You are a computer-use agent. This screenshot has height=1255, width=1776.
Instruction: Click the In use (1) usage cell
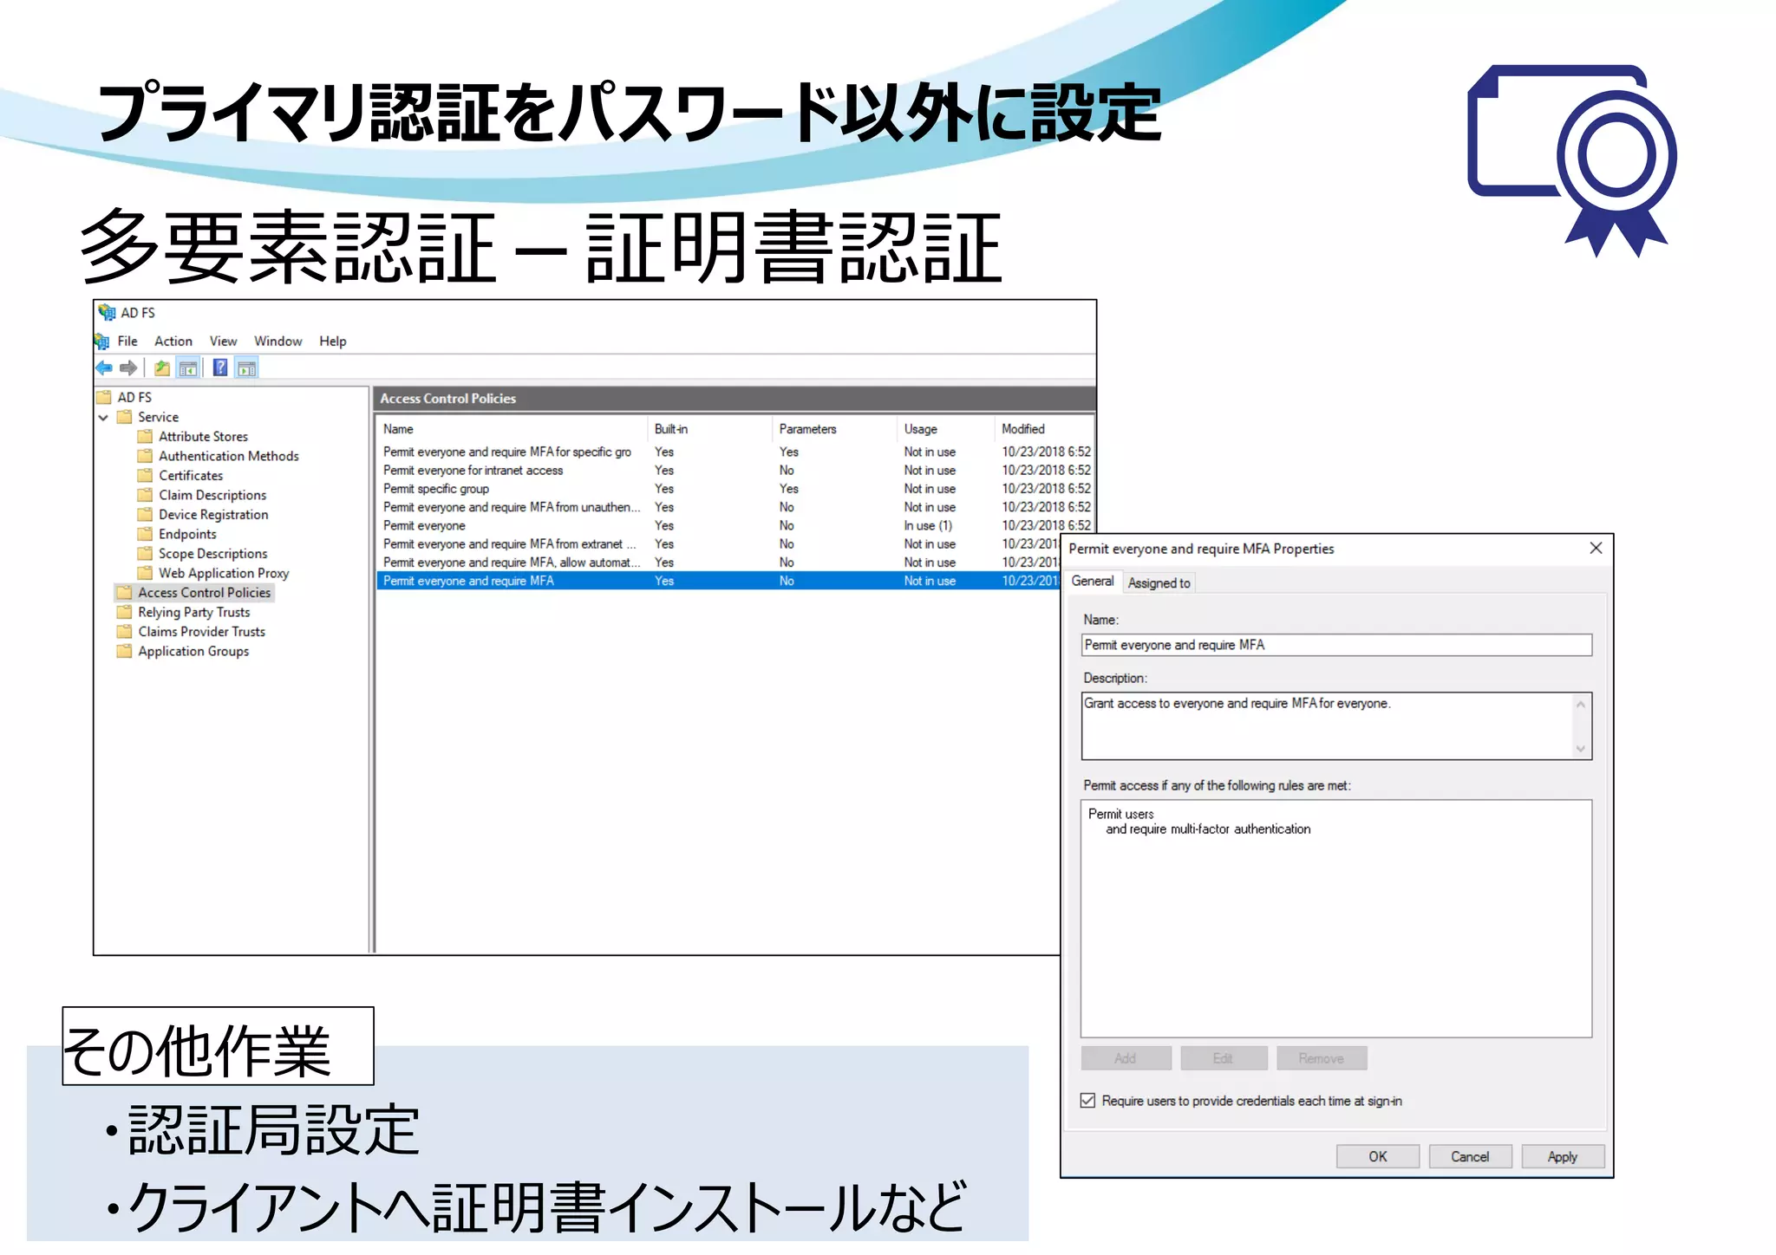pos(928,526)
